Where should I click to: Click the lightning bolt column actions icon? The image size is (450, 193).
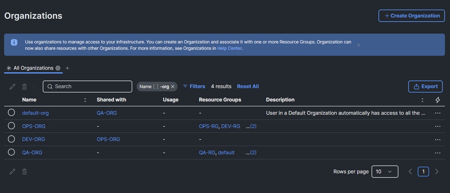click(438, 100)
